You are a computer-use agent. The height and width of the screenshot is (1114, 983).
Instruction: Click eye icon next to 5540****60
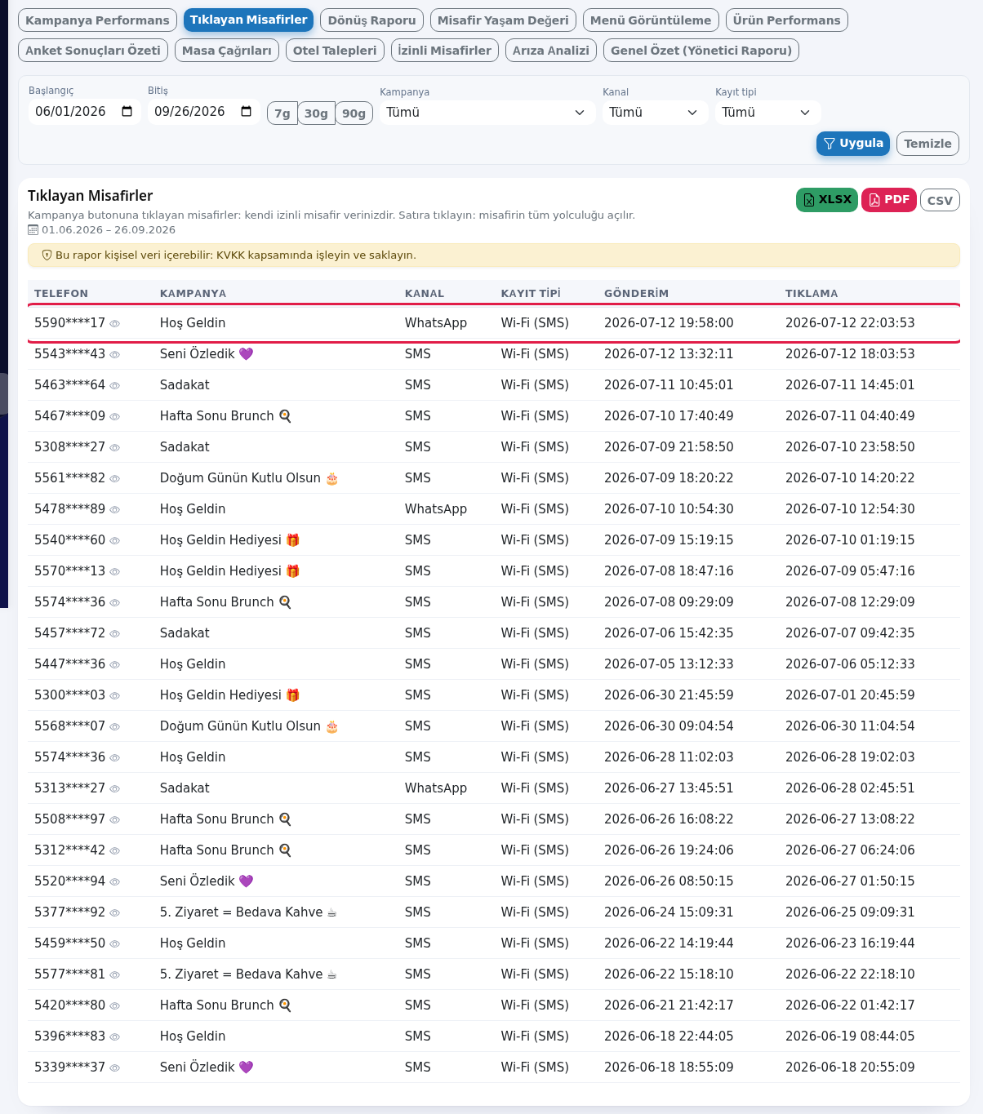(x=115, y=541)
